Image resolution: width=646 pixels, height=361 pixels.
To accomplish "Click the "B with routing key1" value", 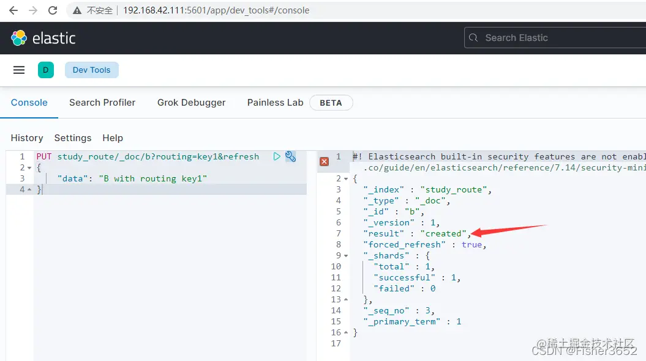I will (153, 178).
